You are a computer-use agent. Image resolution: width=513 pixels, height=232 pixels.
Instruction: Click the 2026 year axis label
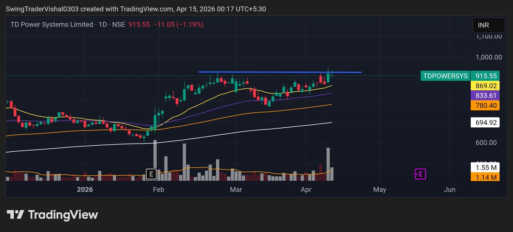[85, 189]
